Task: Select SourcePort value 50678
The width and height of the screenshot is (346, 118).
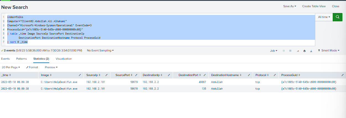Action: [x=134, y=89]
